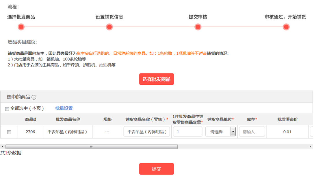Click the 铺货商品名称 field showing 平安吊坠

pos(146,132)
